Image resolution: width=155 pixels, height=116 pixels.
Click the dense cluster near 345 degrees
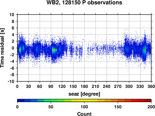(x=145, y=50)
